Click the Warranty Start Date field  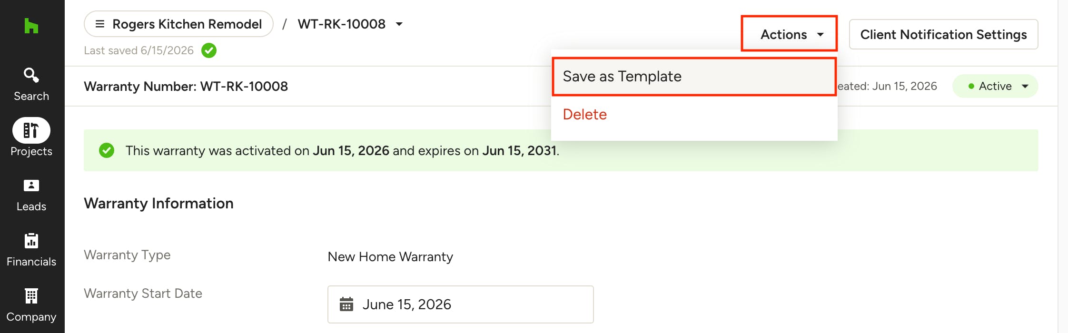pyautogui.click(x=461, y=304)
